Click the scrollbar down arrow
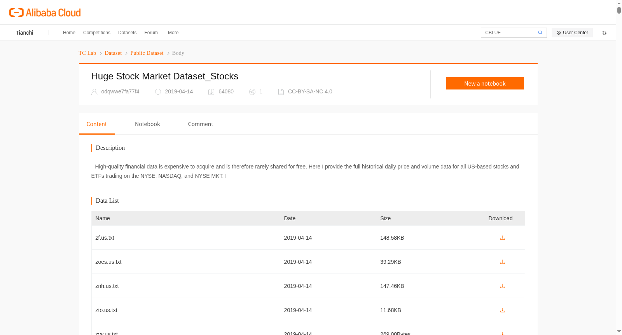The width and height of the screenshot is (622, 335). click(x=619, y=331)
